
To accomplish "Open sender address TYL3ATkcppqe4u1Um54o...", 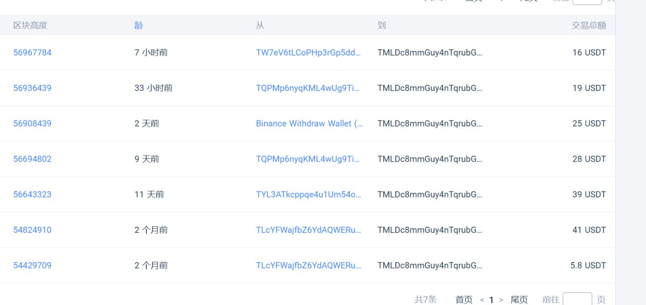I will click(x=308, y=194).
